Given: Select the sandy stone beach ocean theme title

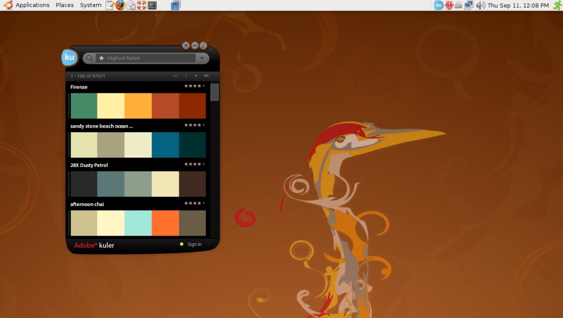Looking at the screenshot, I should pos(102,126).
